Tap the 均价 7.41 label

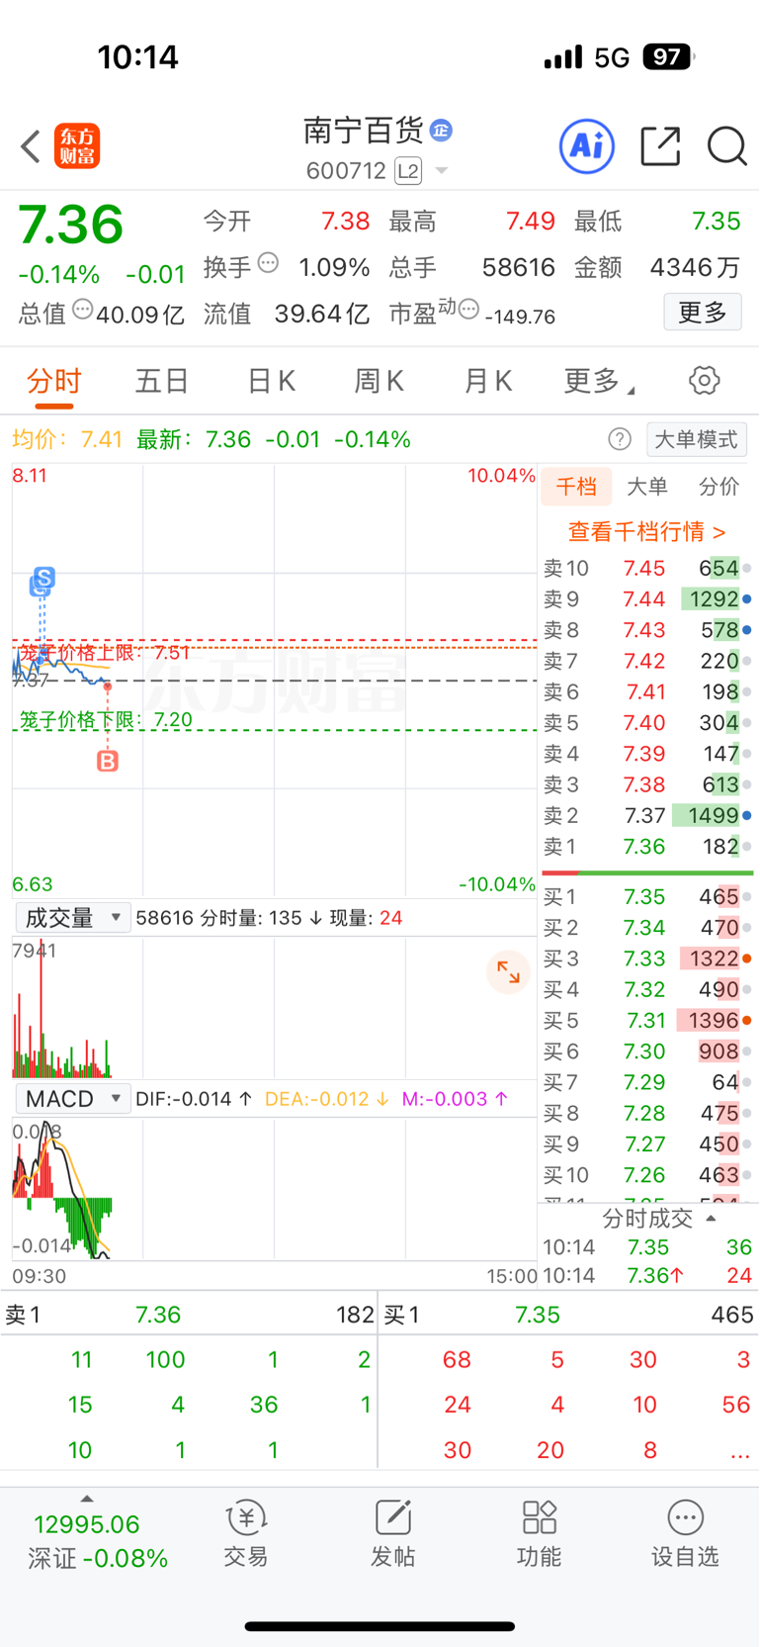click(x=67, y=439)
